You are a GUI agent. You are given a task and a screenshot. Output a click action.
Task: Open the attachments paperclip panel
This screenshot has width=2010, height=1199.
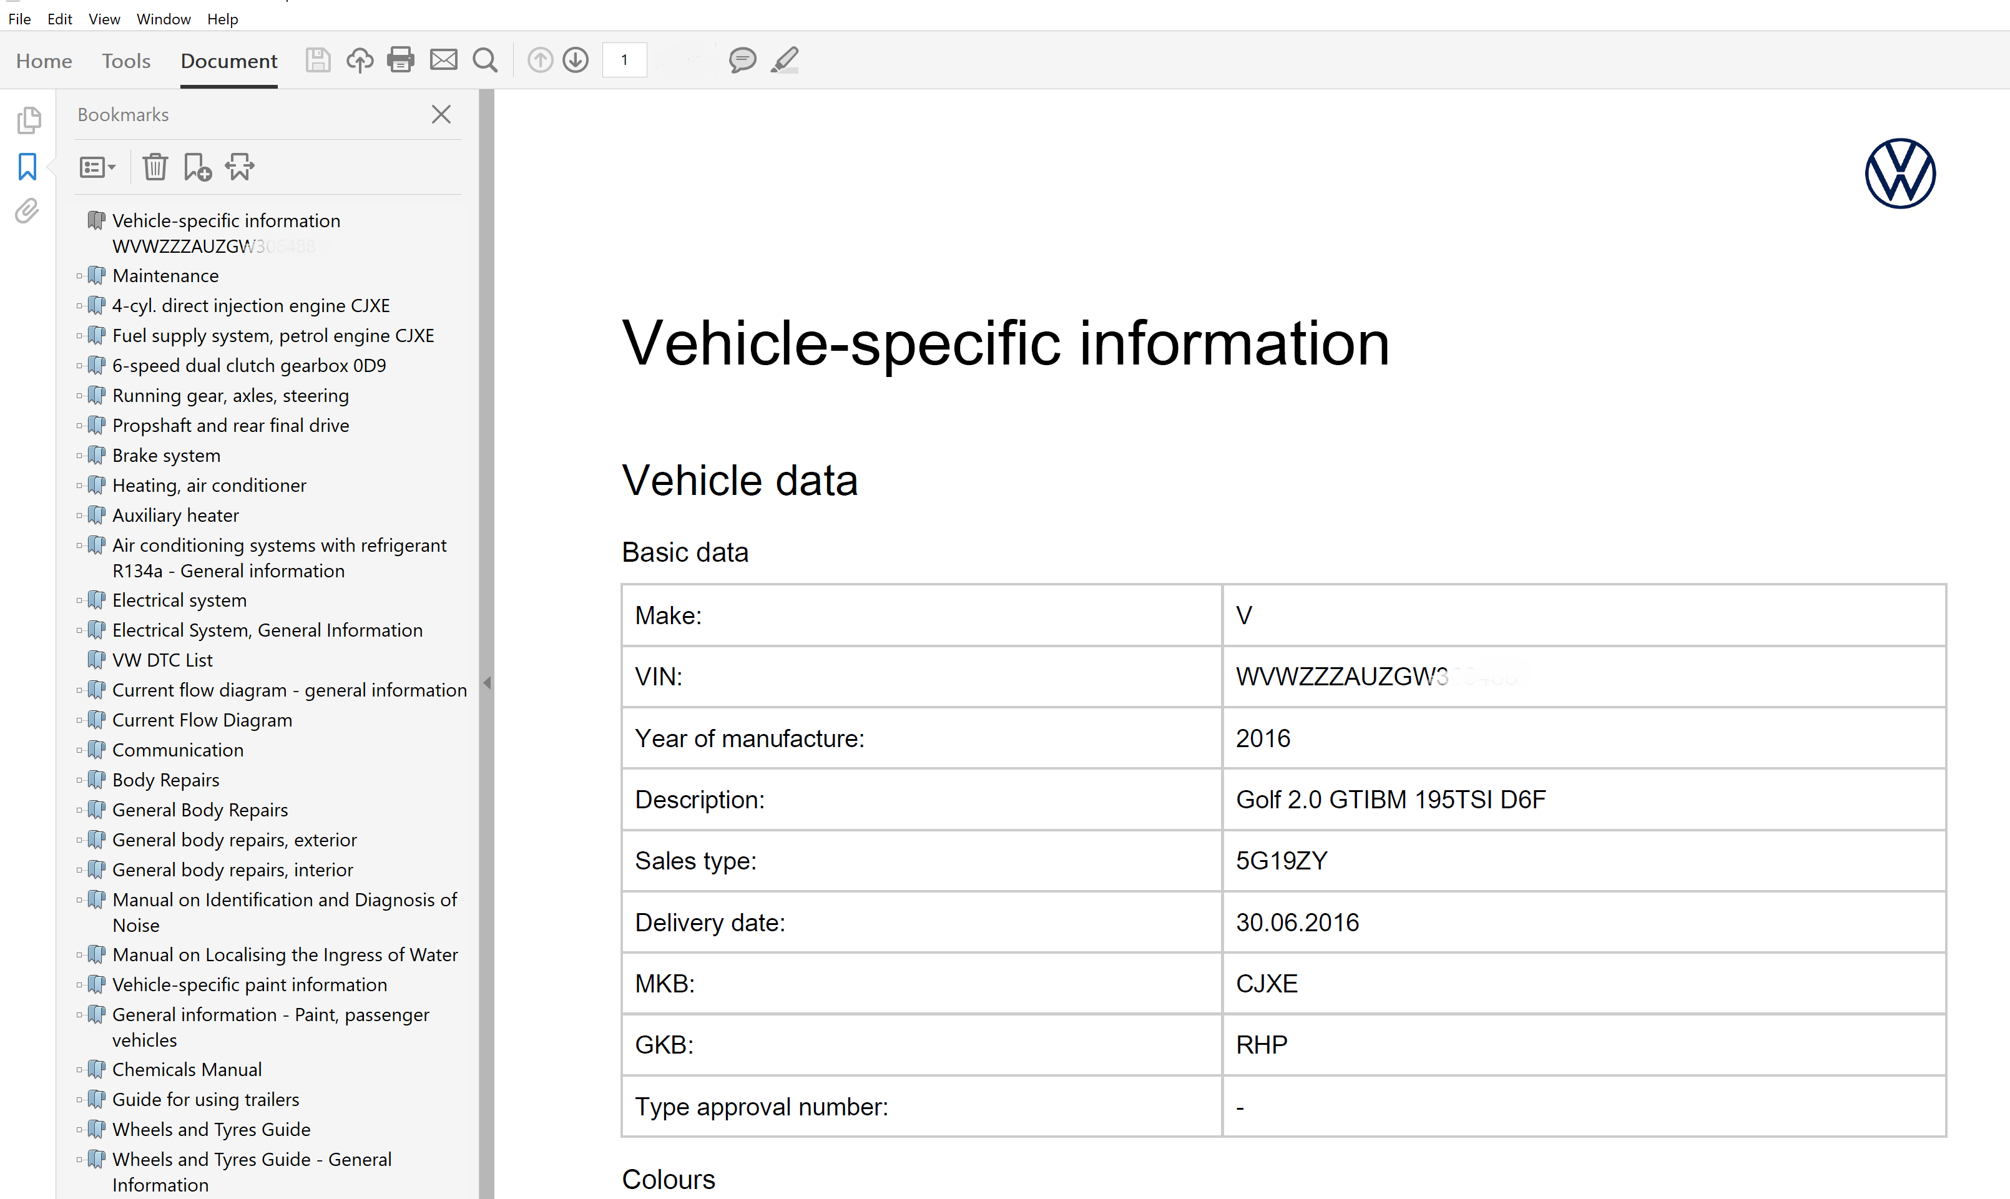coord(27,212)
